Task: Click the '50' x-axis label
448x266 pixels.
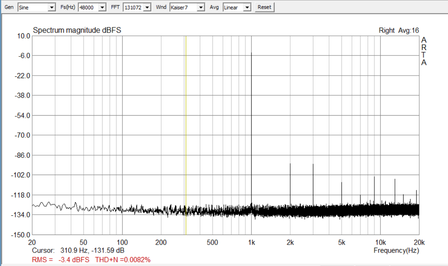Action: coord(83,242)
